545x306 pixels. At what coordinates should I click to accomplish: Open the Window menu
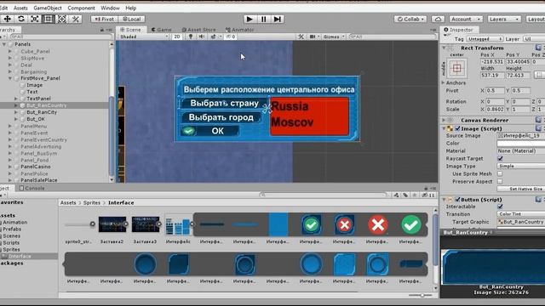click(110, 8)
